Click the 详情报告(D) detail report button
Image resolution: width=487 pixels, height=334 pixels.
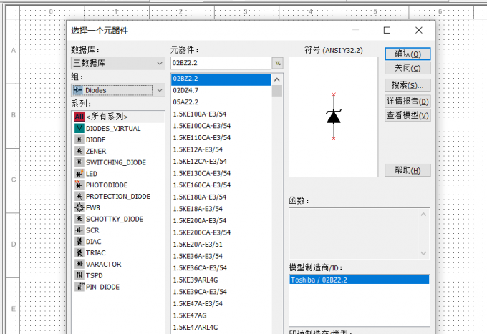point(408,101)
